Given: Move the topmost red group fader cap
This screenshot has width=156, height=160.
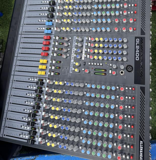Looking at the screenshot, I should coord(47,37).
